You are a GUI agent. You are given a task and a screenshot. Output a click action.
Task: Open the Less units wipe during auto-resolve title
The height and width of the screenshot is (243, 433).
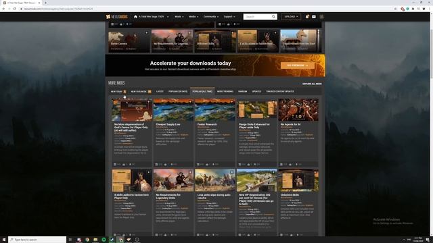point(214,196)
